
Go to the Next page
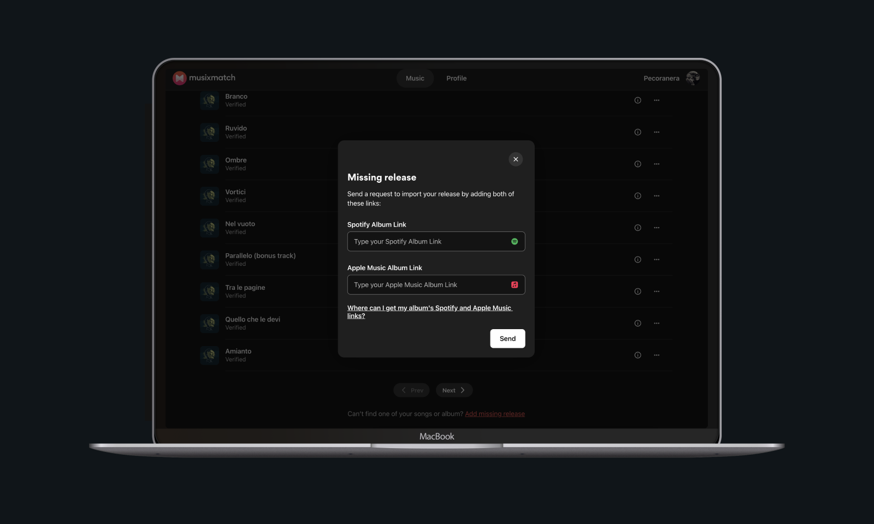pos(454,390)
